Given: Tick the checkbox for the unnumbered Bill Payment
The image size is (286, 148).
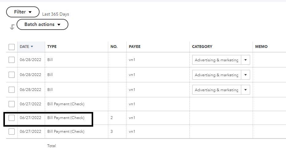Looking at the screenshot, I should (12, 104).
